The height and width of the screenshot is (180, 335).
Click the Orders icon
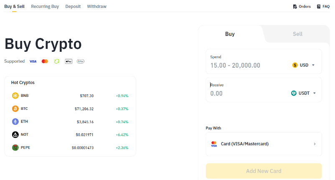pyautogui.click(x=295, y=7)
